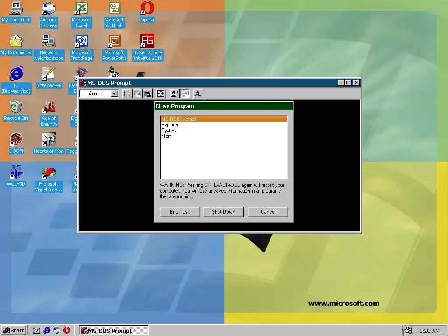Open the Font toolbar button marked A
448x336 pixels.
pyautogui.click(x=198, y=94)
